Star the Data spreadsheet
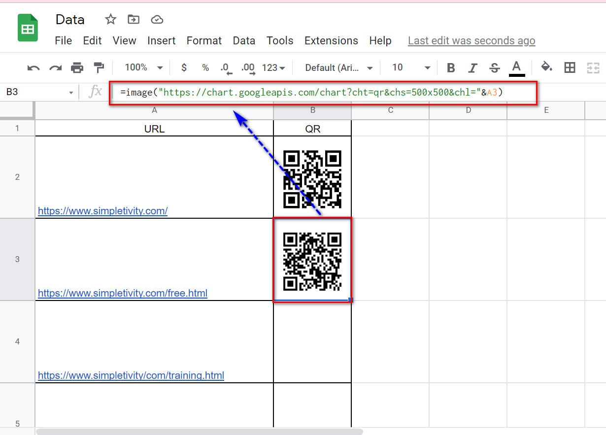 pyautogui.click(x=111, y=19)
